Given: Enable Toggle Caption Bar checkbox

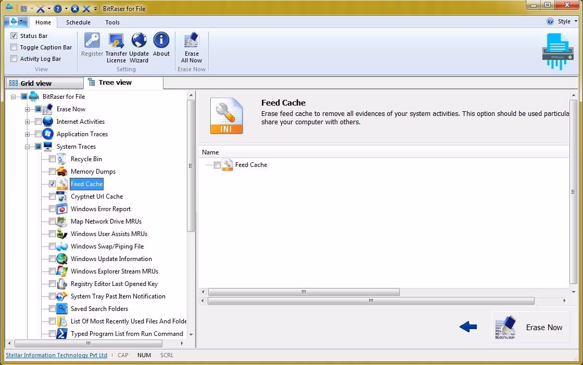Looking at the screenshot, I should click(14, 47).
